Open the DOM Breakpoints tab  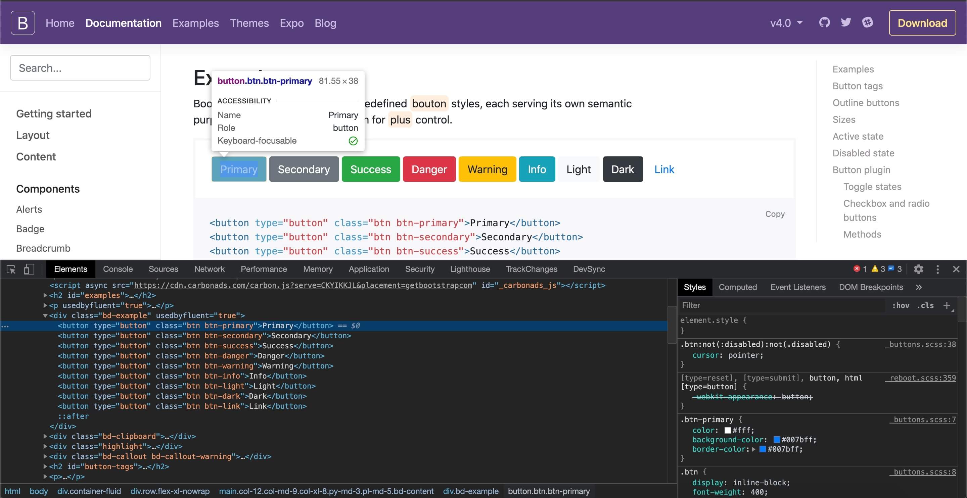[871, 287]
